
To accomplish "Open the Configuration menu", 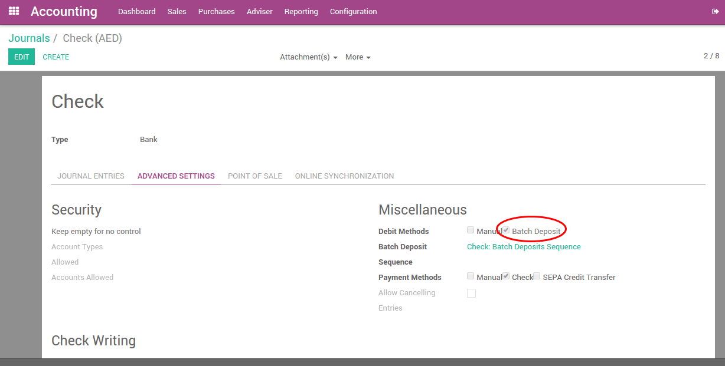I will (353, 12).
